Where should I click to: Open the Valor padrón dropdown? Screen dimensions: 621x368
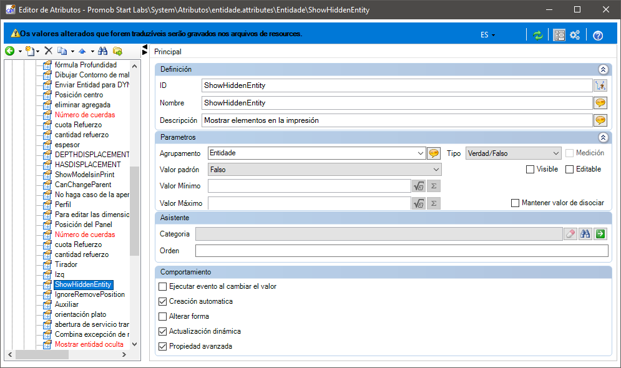pos(325,170)
